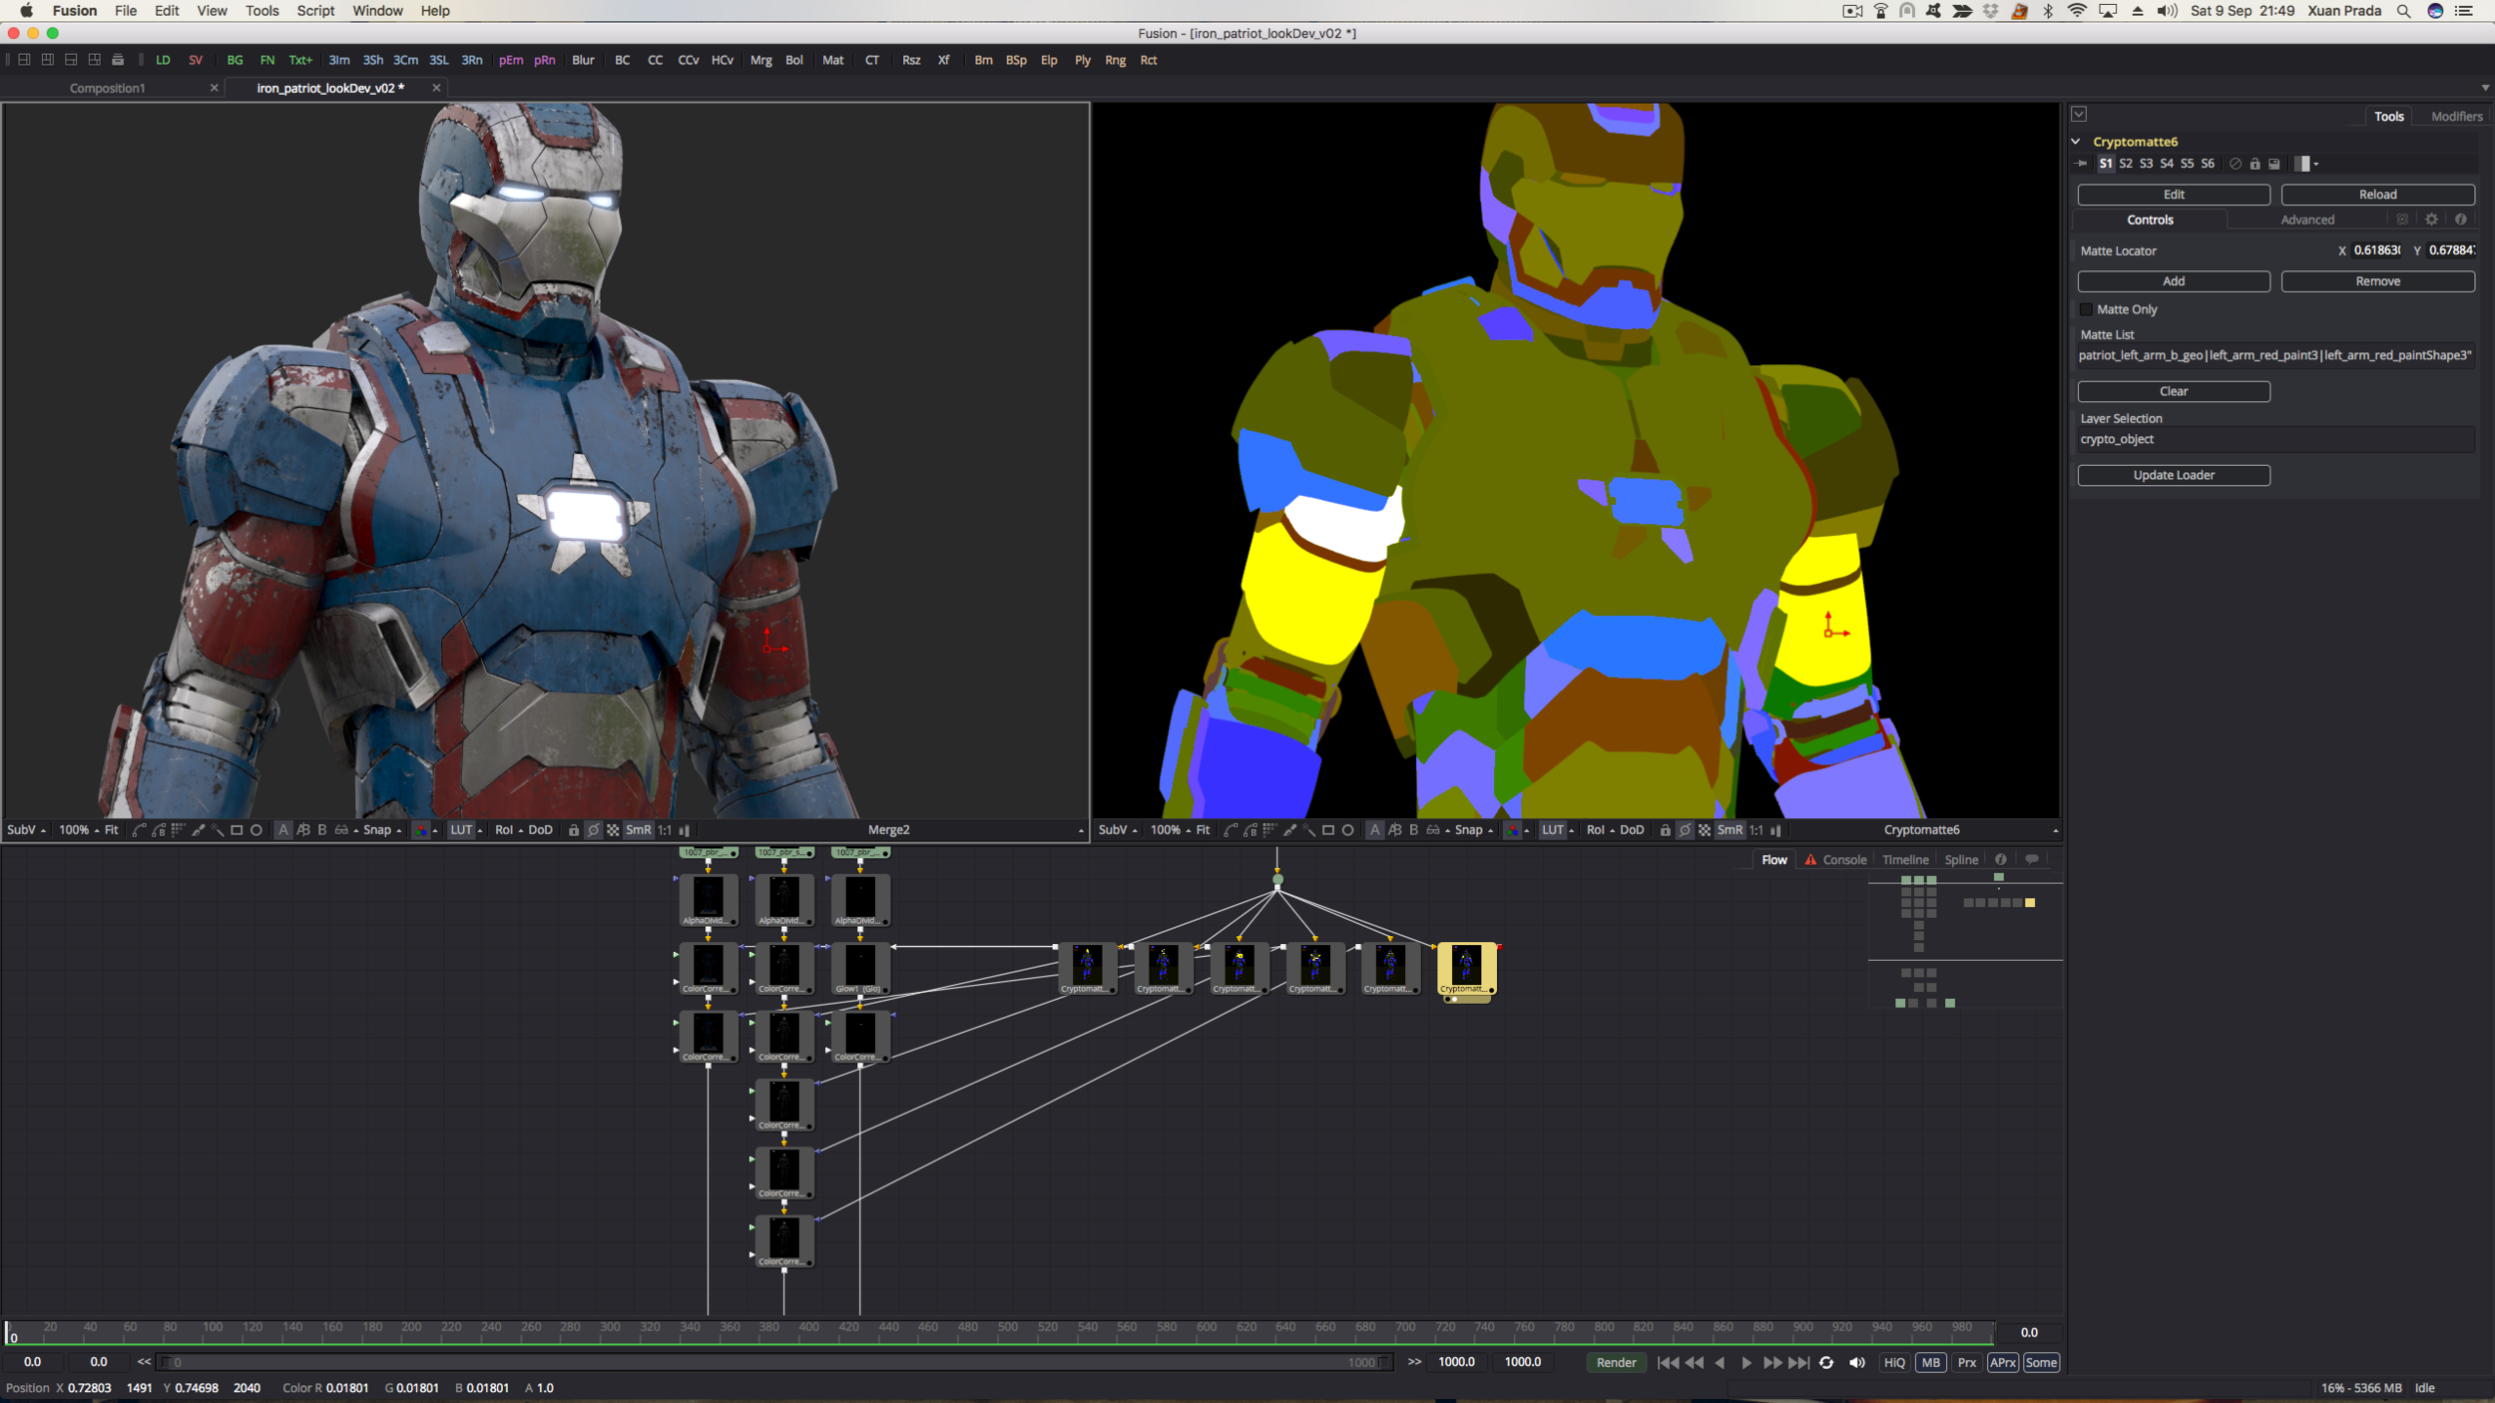The height and width of the screenshot is (1403, 2495).
Task: Open the Script menu
Action: 315,11
